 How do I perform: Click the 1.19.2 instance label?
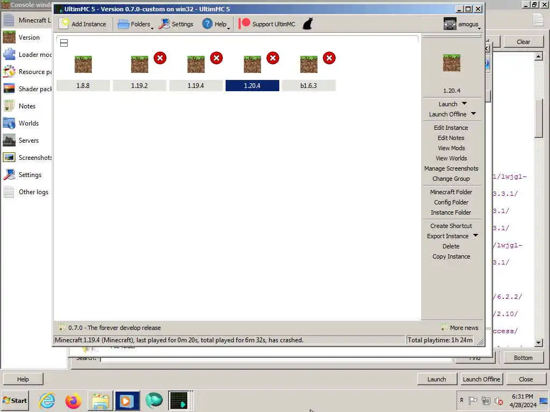coord(140,85)
